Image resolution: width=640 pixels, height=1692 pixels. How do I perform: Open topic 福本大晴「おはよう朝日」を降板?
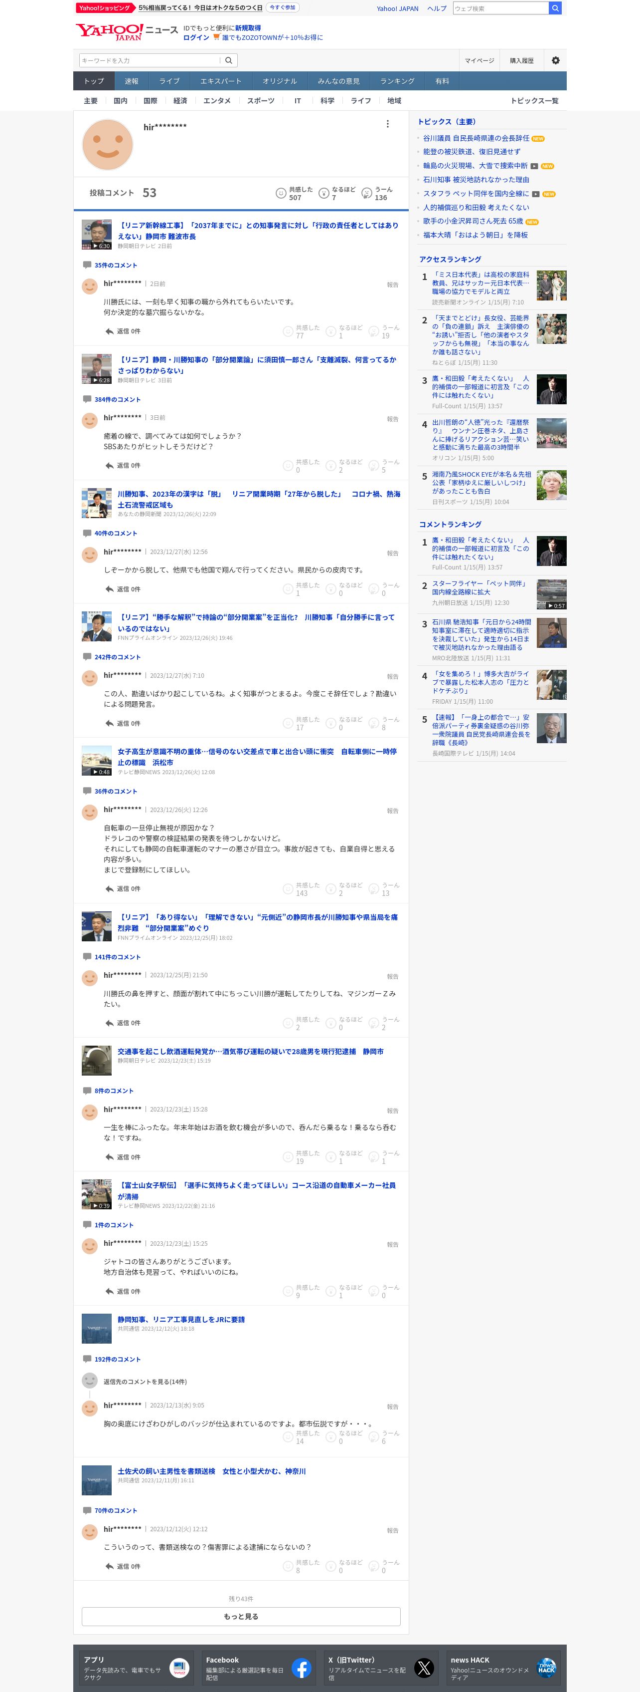[x=476, y=235]
